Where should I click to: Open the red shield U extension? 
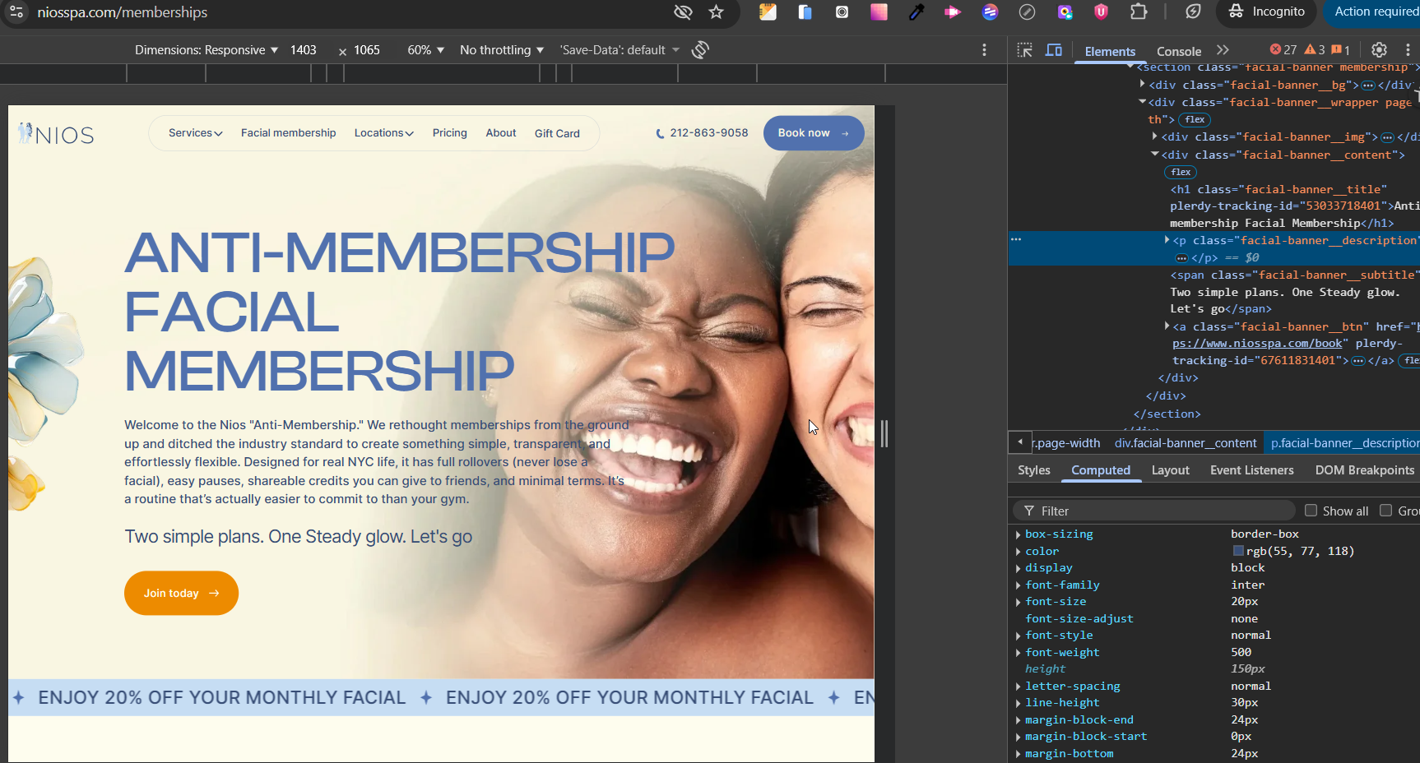point(1102,12)
